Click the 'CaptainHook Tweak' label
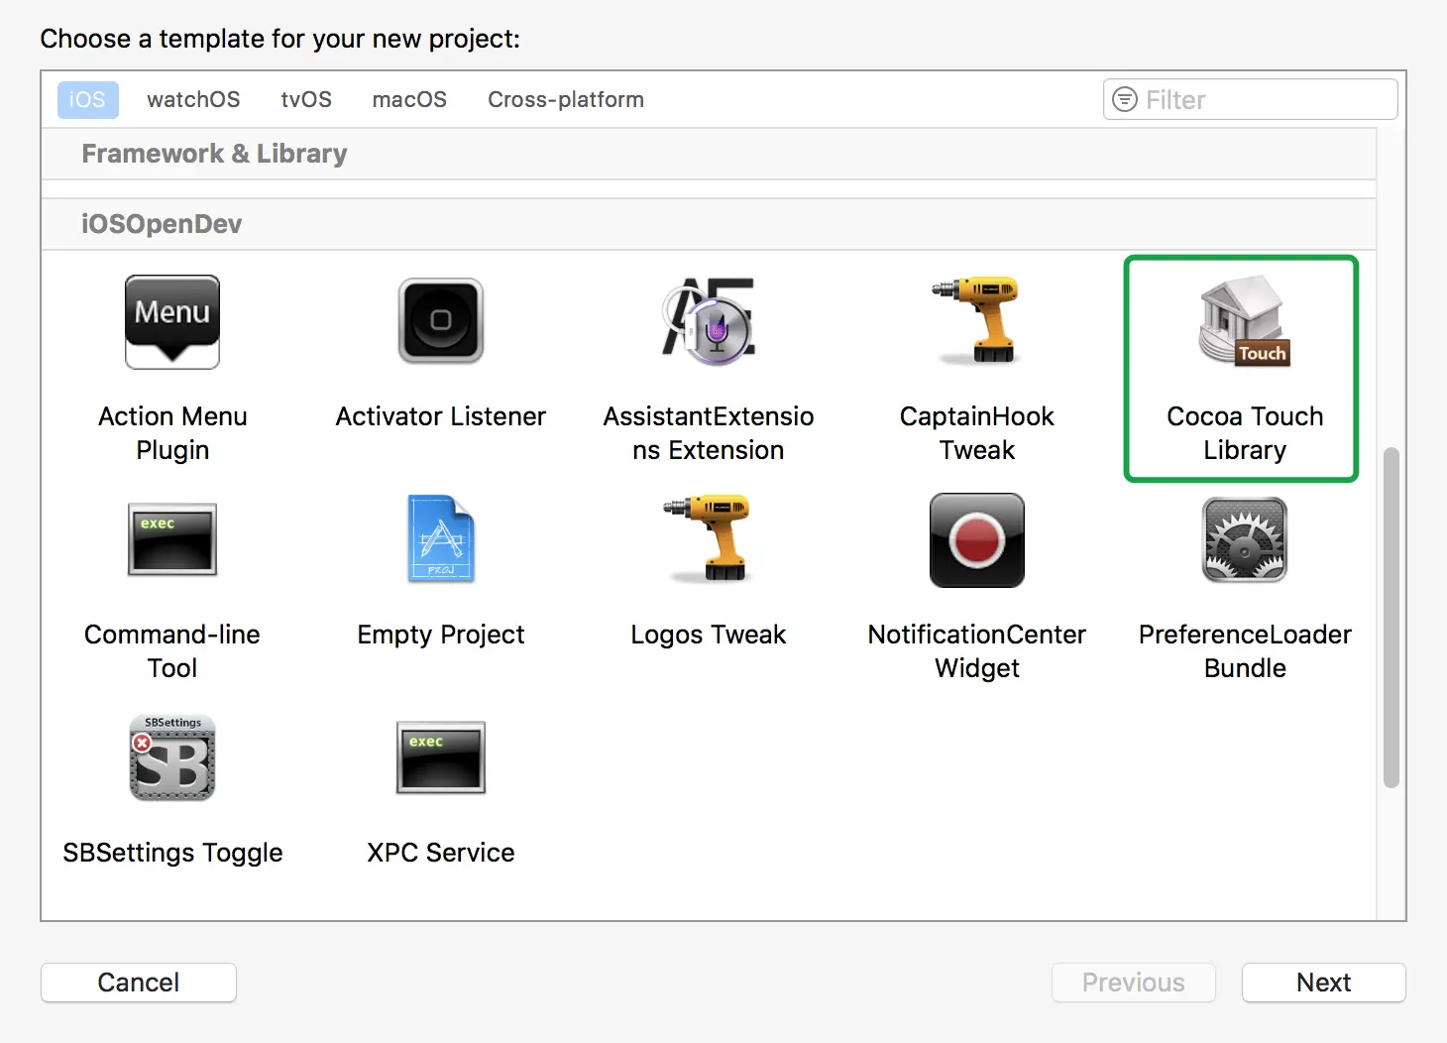This screenshot has height=1043, width=1447. [977, 433]
